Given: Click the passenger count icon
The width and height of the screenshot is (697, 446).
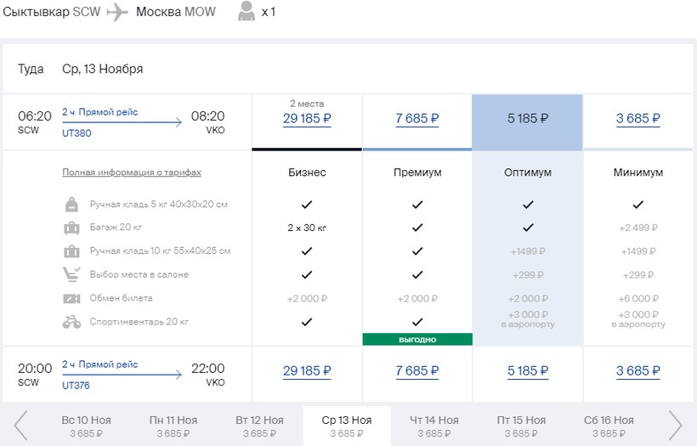Looking at the screenshot, I should [x=246, y=13].
